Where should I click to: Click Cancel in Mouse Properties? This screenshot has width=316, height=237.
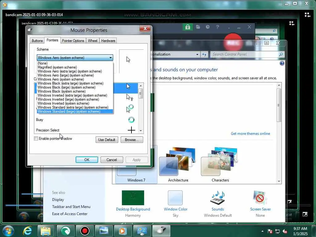pyautogui.click(x=112, y=160)
